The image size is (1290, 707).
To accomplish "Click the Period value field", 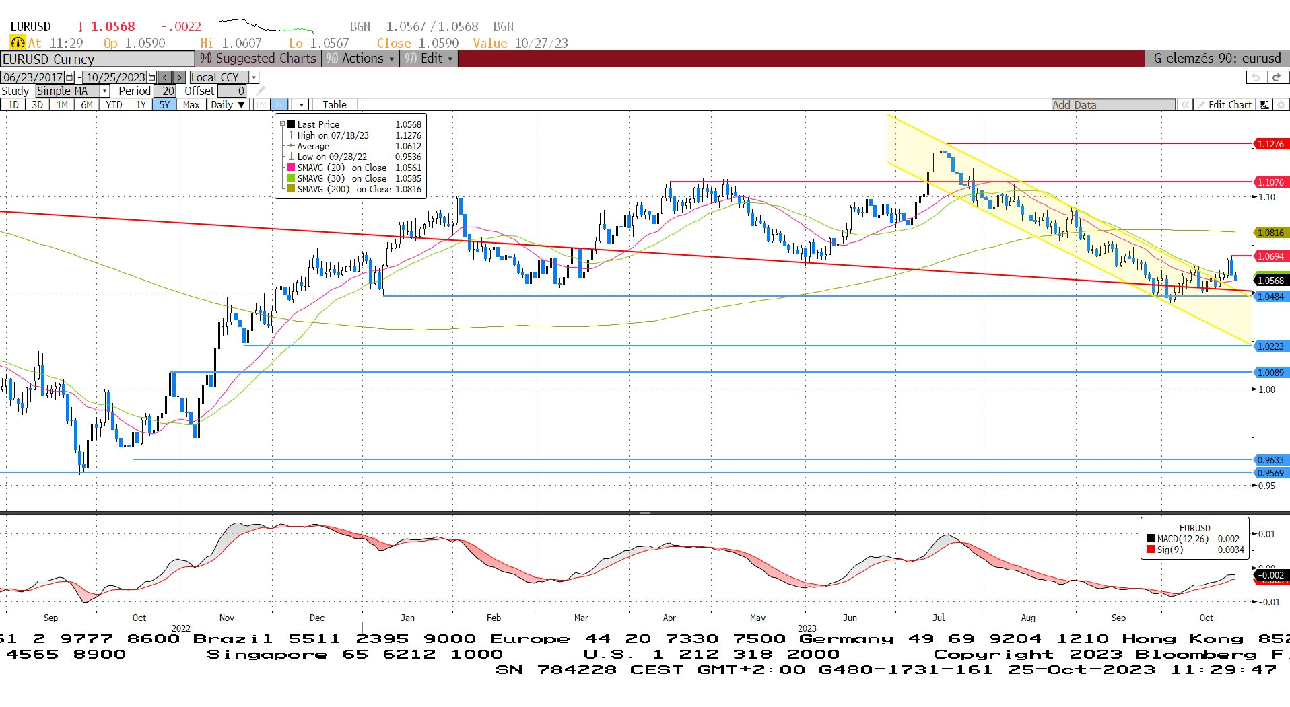I will 165,91.
